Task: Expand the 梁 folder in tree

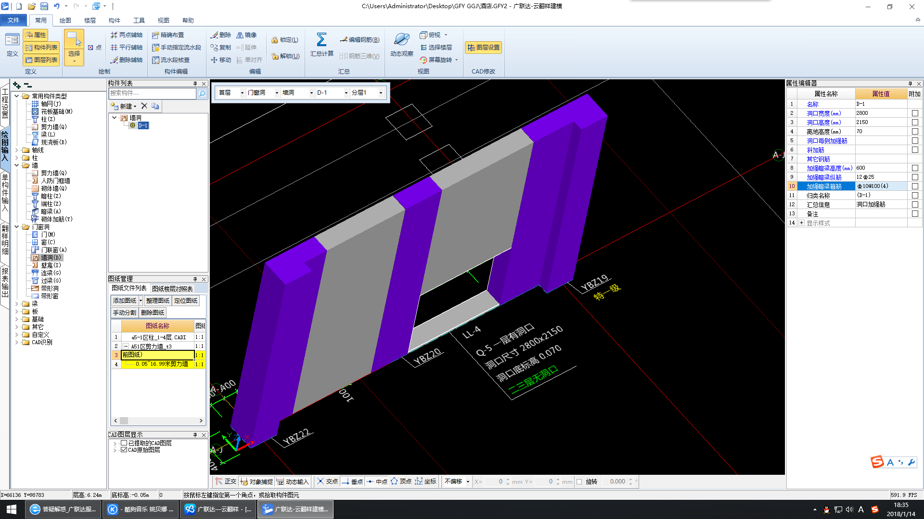Action: tap(17, 304)
